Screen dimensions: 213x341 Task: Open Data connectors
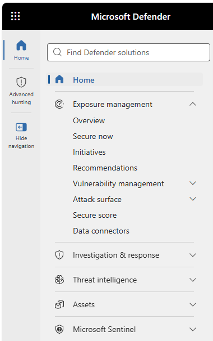pyautogui.click(x=101, y=231)
